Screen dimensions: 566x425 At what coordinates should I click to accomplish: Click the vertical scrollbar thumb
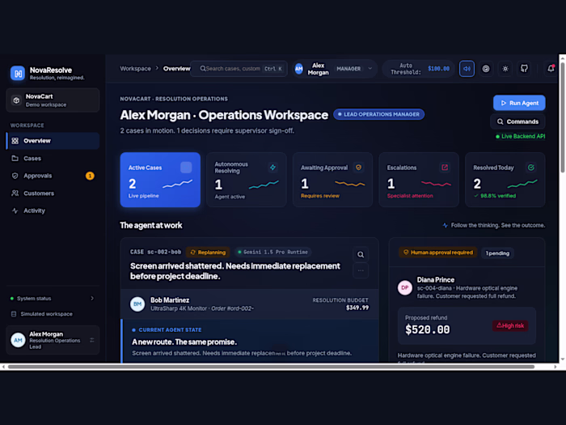click(563, 116)
